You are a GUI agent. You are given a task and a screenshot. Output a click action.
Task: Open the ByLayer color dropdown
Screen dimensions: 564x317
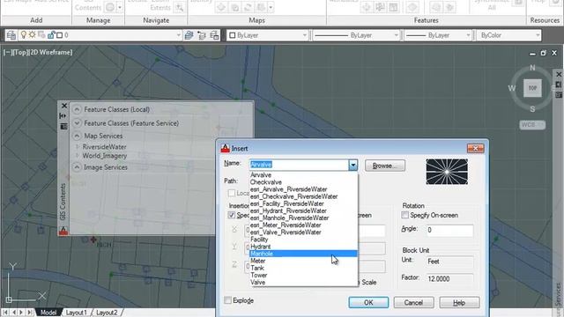[x=268, y=35]
